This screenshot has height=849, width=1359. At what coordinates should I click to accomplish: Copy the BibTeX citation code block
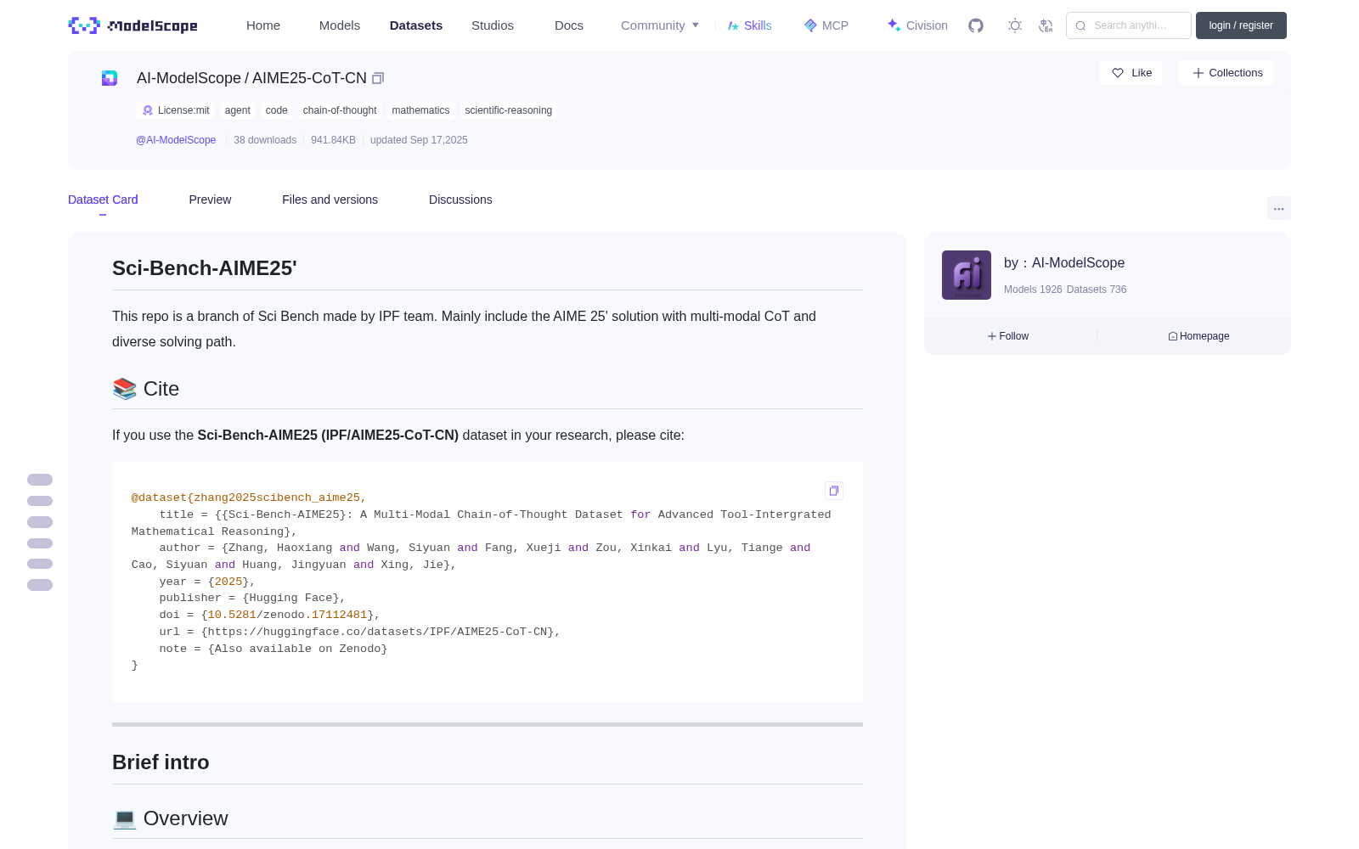tap(834, 491)
